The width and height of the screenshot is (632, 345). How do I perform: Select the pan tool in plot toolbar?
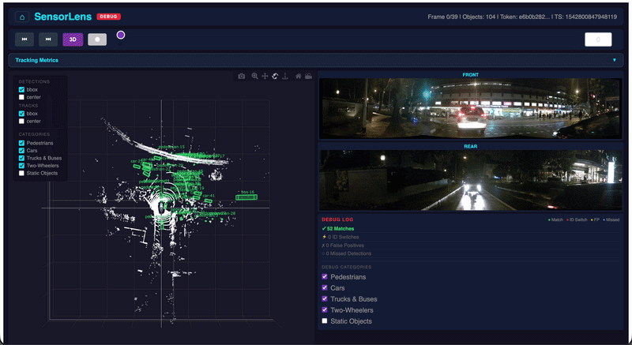265,76
